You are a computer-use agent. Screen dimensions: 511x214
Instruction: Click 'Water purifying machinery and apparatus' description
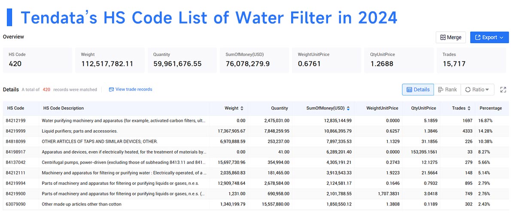pyautogui.click(x=124, y=120)
